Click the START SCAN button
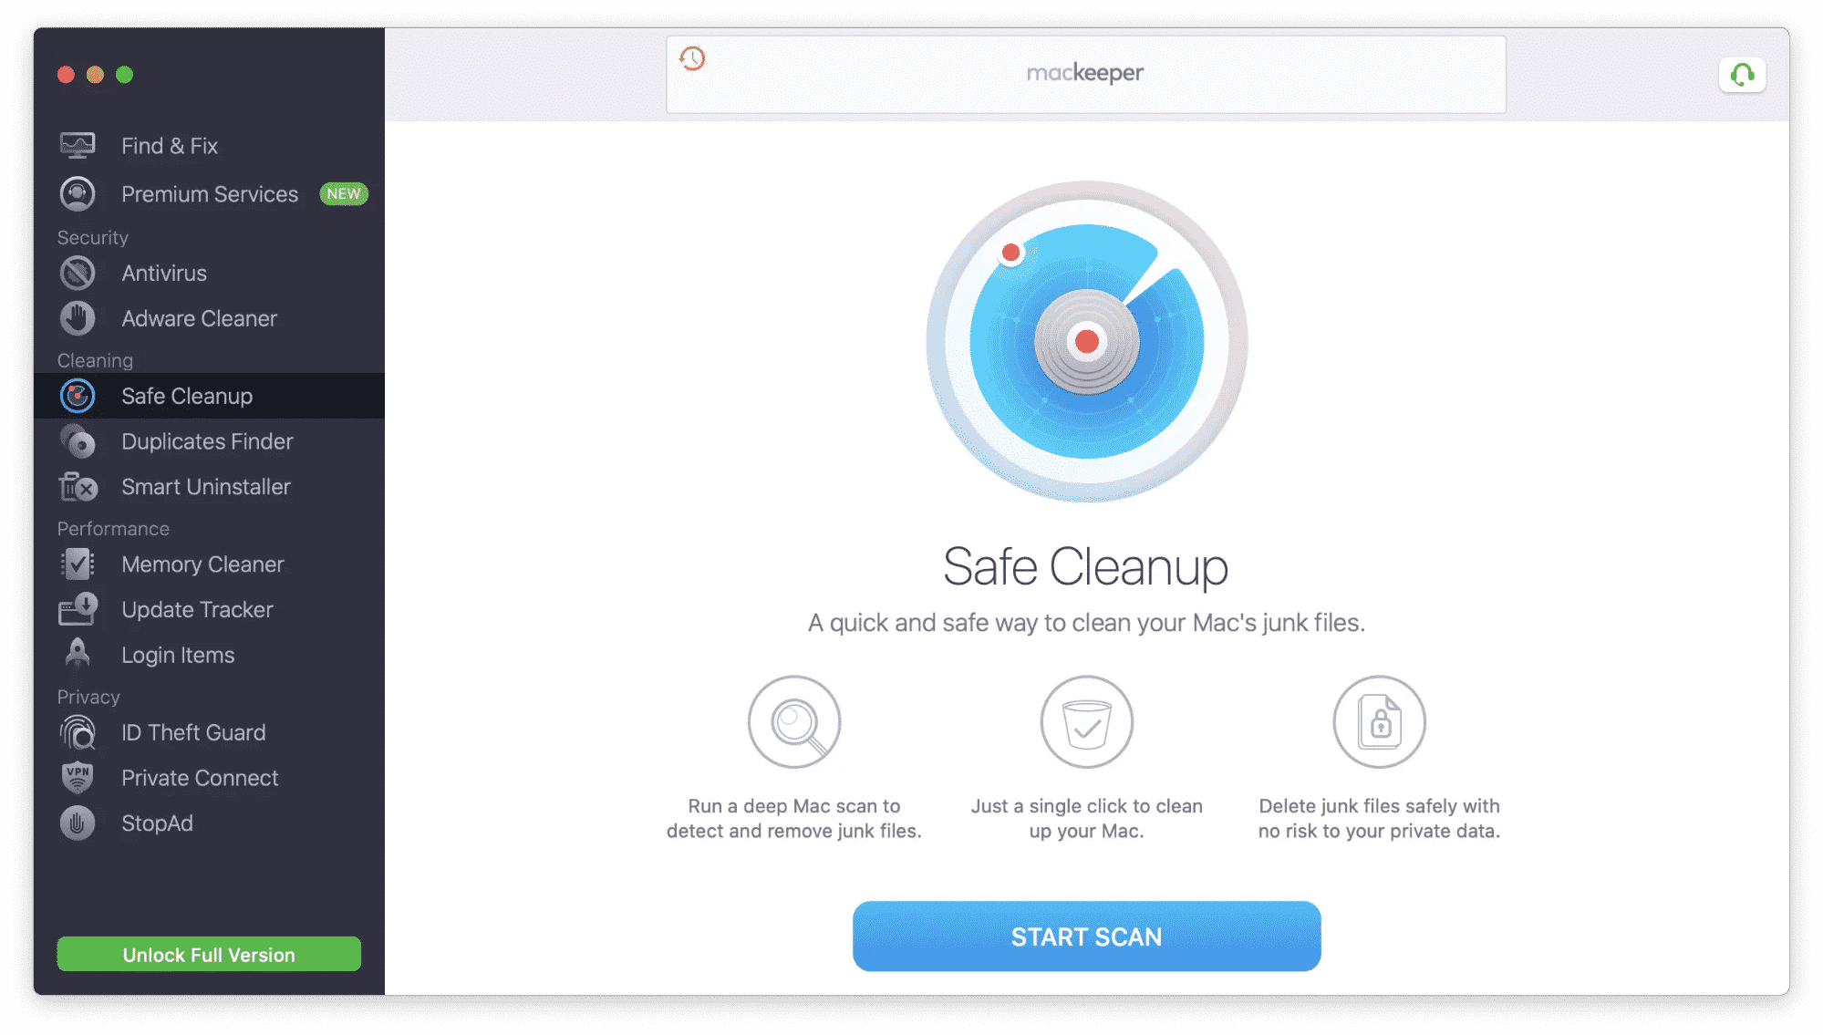The width and height of the screenshot is (1823, 1035). click(1085, 937)
